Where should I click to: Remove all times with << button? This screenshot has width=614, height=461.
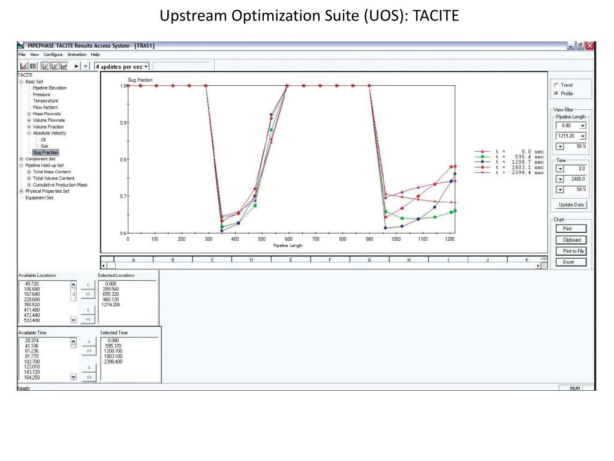click(89, 377)
